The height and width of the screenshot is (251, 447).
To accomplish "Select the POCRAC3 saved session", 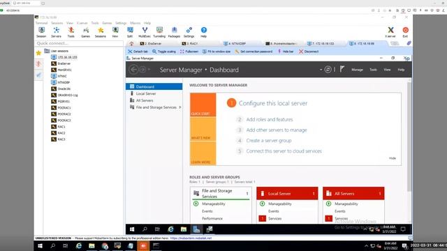I will pos(61,121).
